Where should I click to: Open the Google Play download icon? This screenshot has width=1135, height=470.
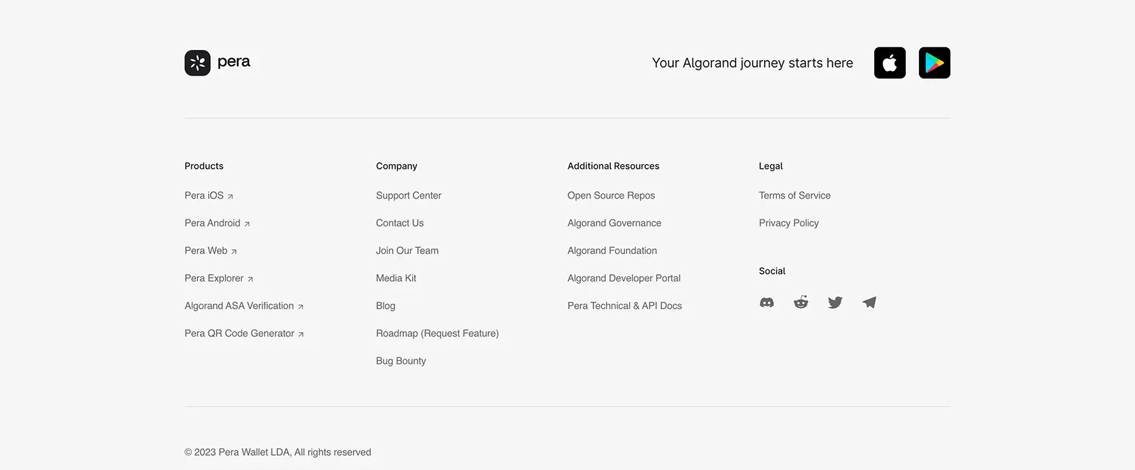tap(934, 63)
